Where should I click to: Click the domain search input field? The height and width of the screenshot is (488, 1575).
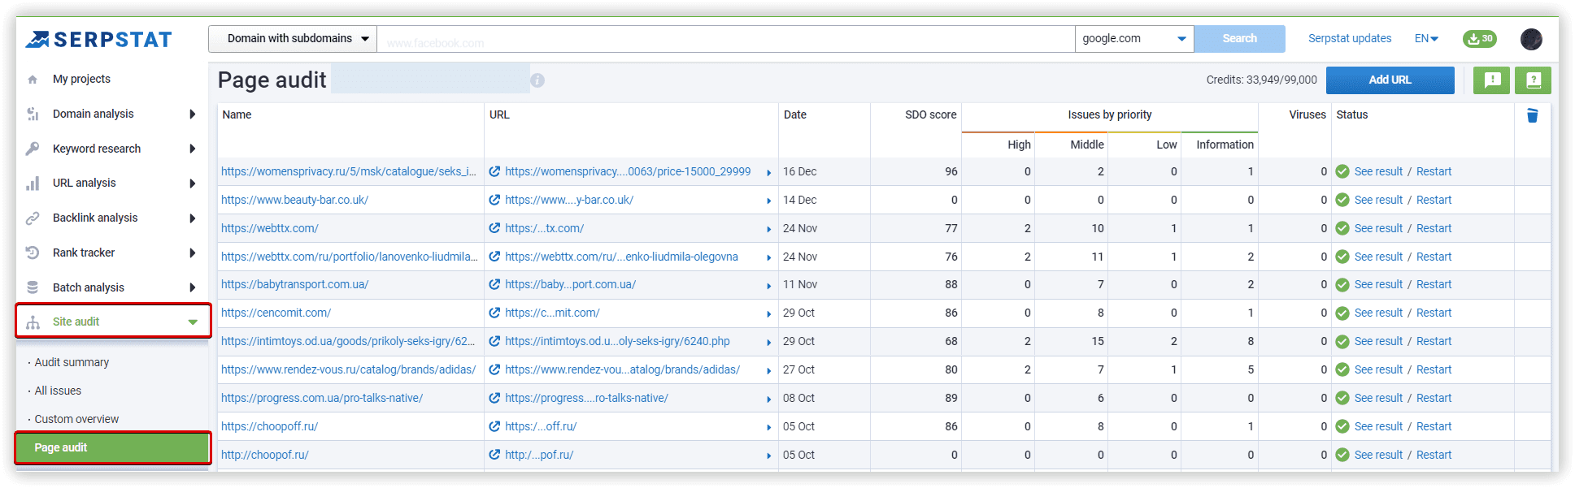coord(726,39)
